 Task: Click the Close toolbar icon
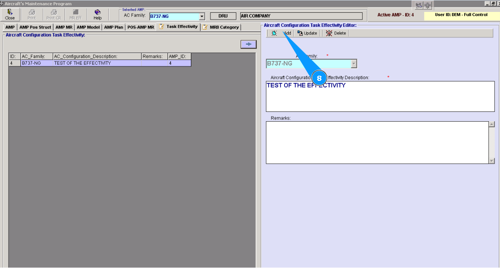pyautogui.click(x=10, y=14)
